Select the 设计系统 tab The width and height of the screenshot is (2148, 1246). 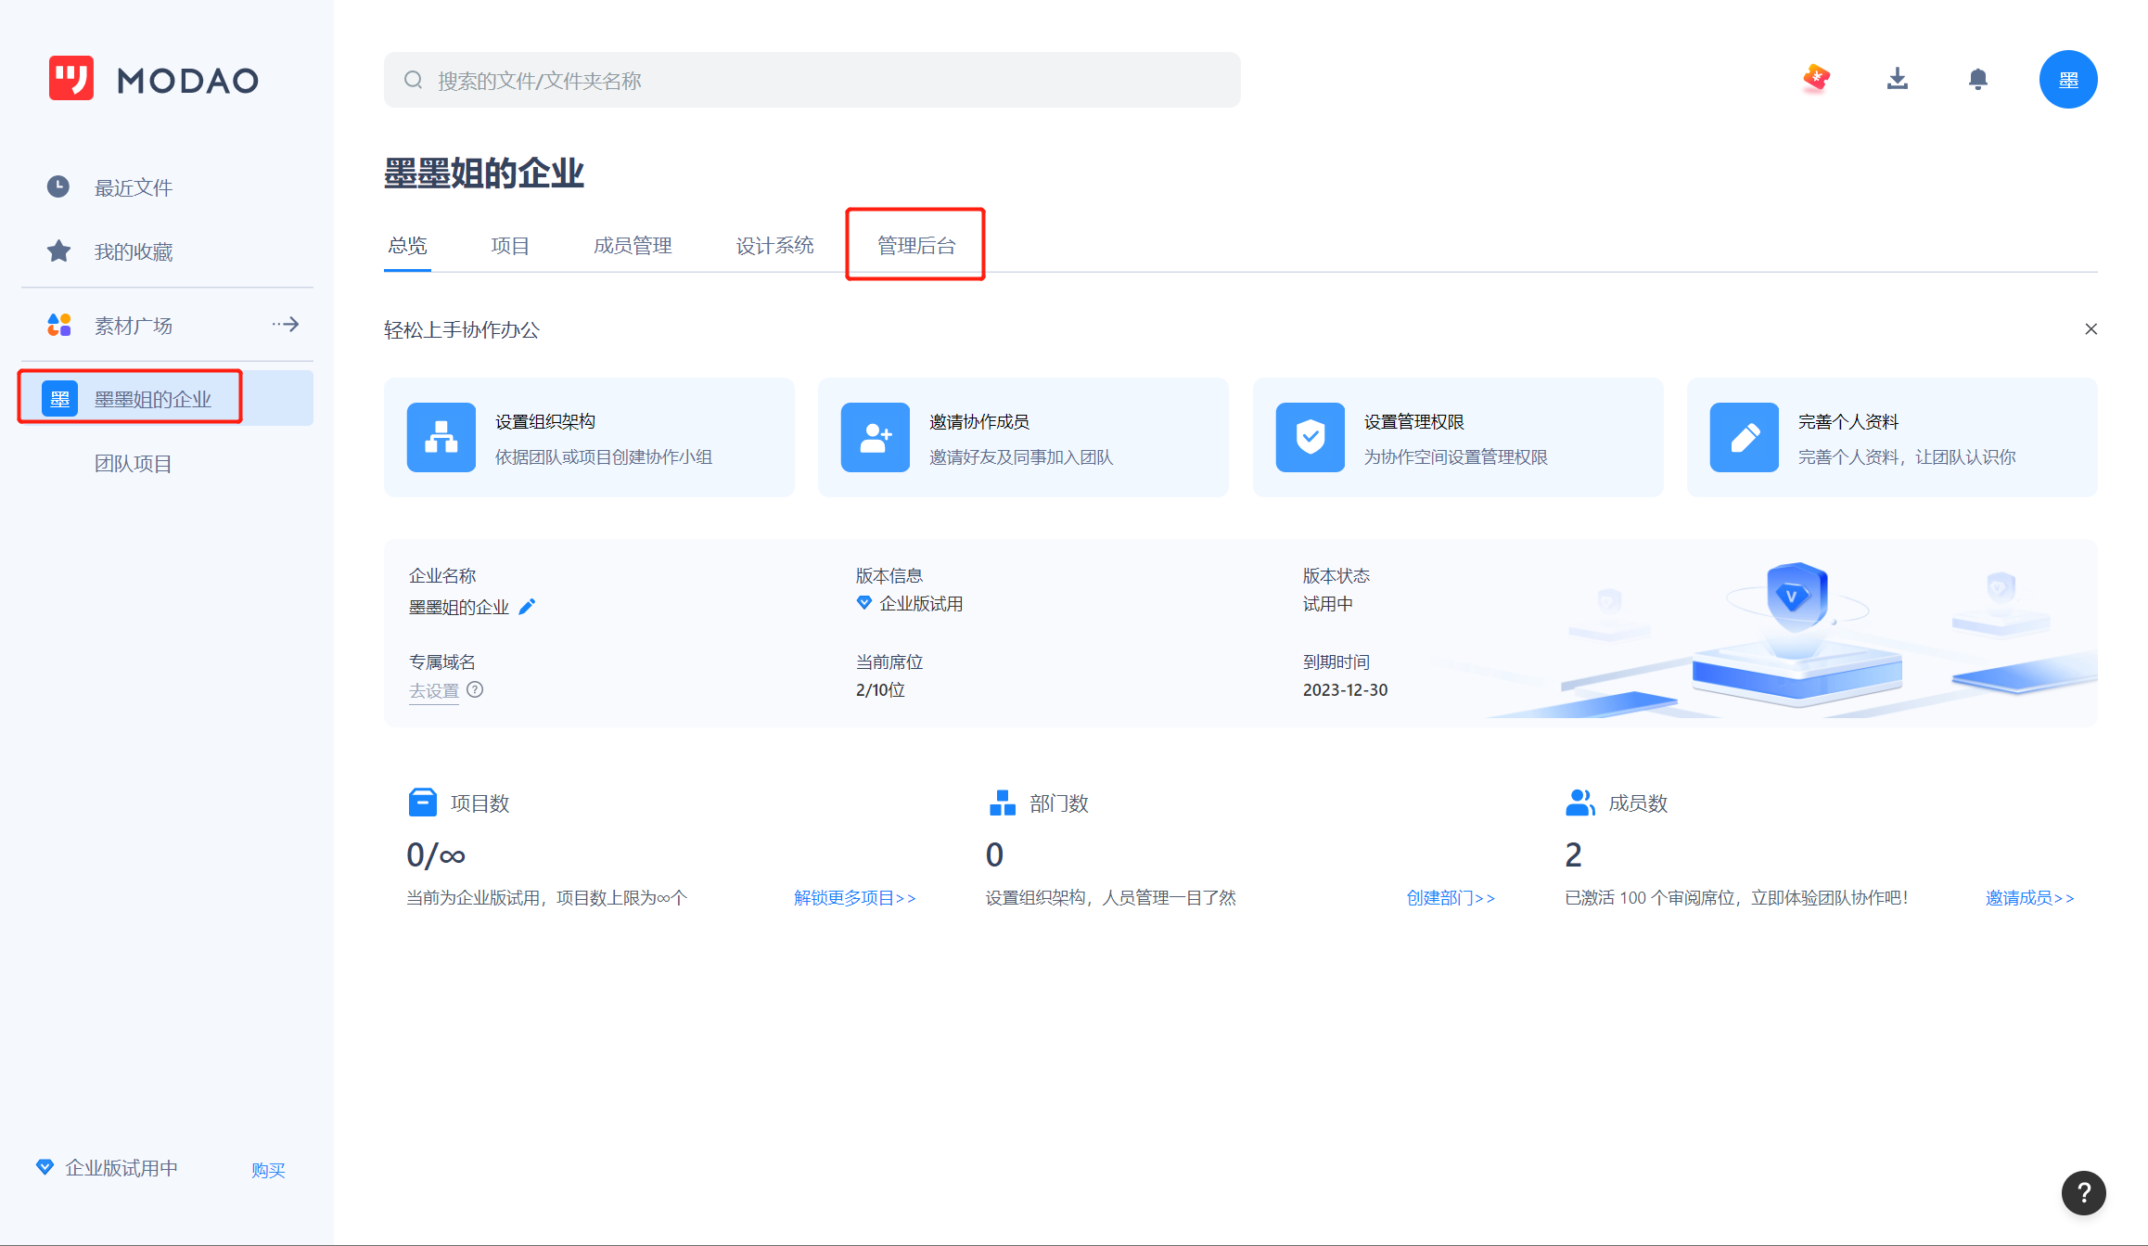pyautogui.click(x=774, y=246)
